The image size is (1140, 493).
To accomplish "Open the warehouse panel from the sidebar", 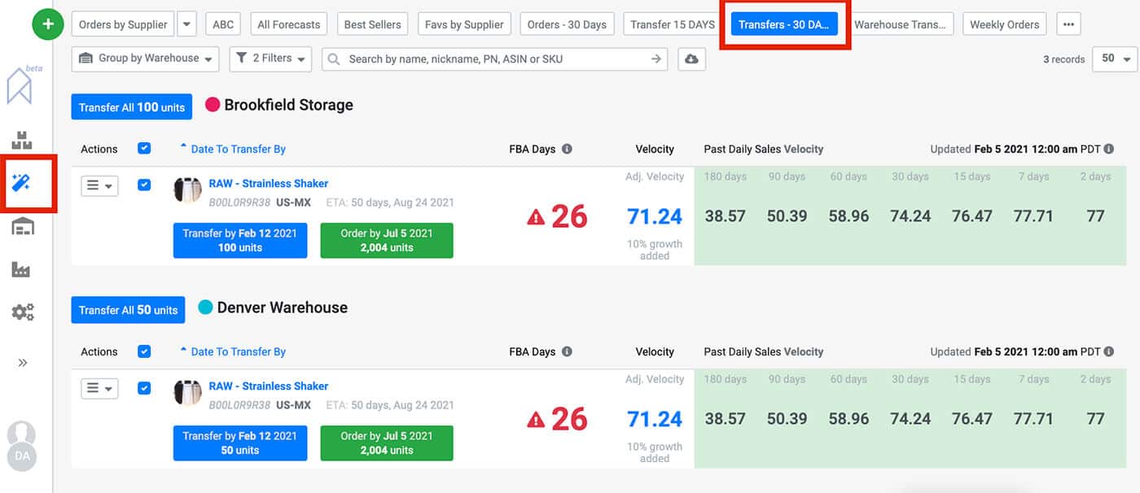I will (x=22, y=228).
